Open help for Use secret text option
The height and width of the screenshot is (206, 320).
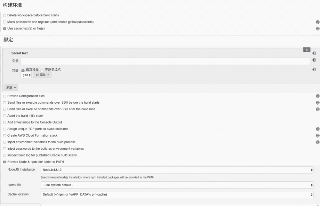click(317, 29)
